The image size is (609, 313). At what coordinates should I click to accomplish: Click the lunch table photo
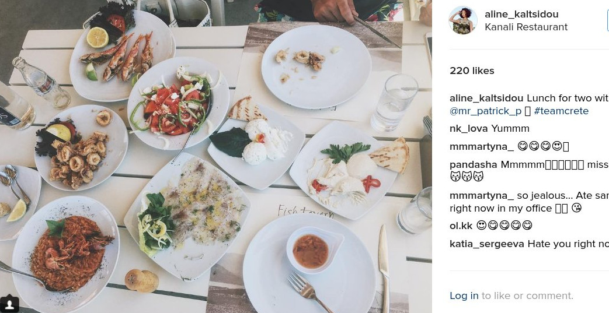point(216,156)
